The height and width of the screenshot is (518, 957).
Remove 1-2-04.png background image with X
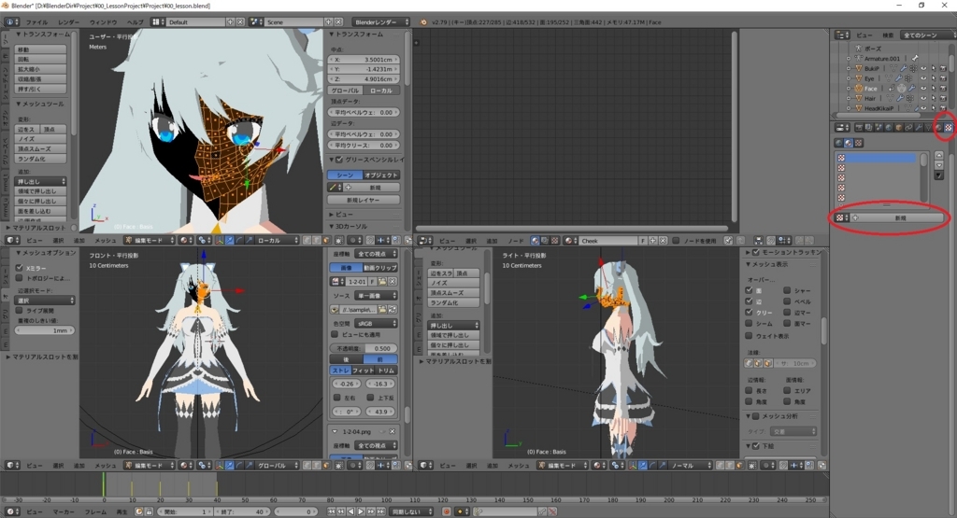(x=392, y=431)
